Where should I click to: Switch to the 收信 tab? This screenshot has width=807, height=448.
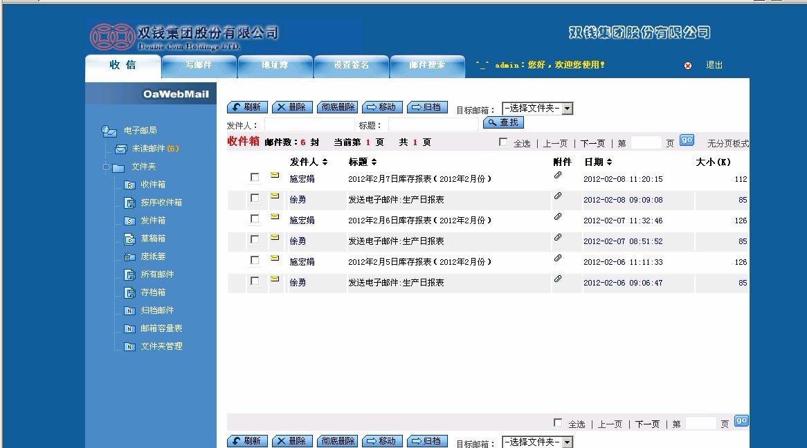click(123, 65)
